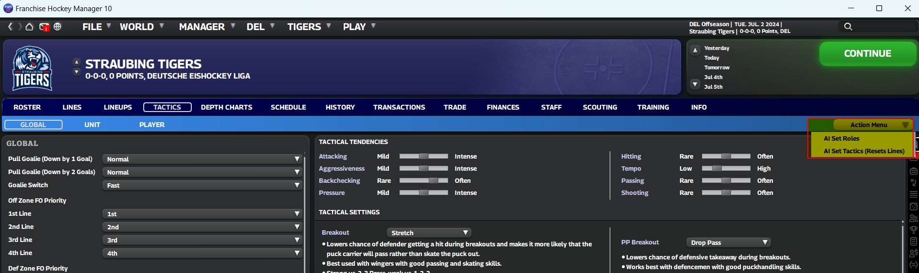919x273 pixels.
Task: Open Off Zone 1st Line priority dropdown
Action: 202,214
